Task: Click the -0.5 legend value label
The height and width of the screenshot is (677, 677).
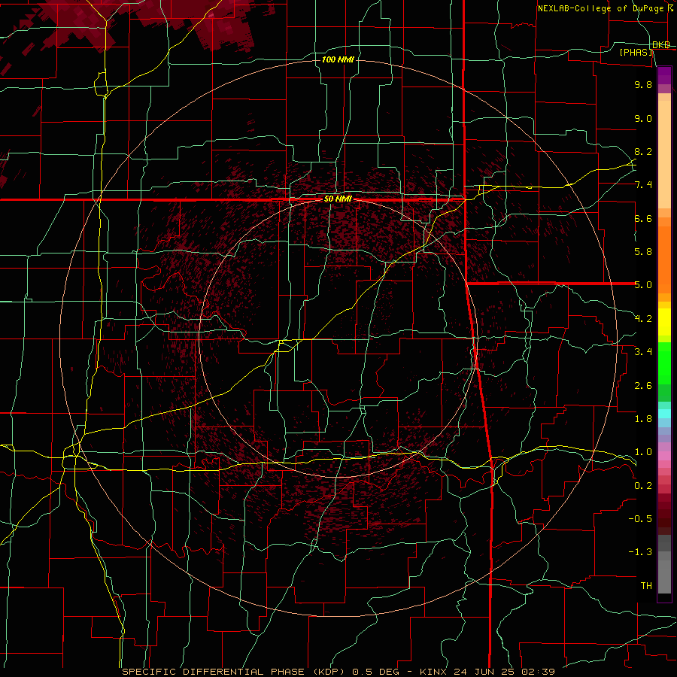Action: pyautogui.click(x=640, y=519)
